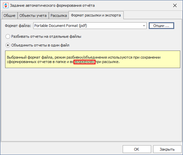Click the Portable Document Format (pdf) combo box text

click(61, 26)
